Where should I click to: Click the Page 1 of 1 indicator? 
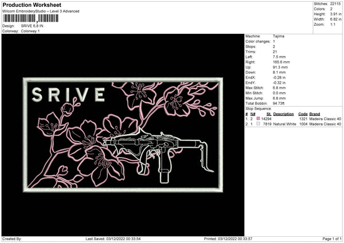[x=332, y=238]
